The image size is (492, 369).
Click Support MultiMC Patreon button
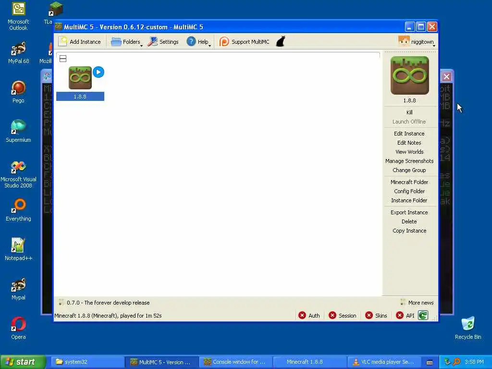pyautogui.click(x=245, y=42)
